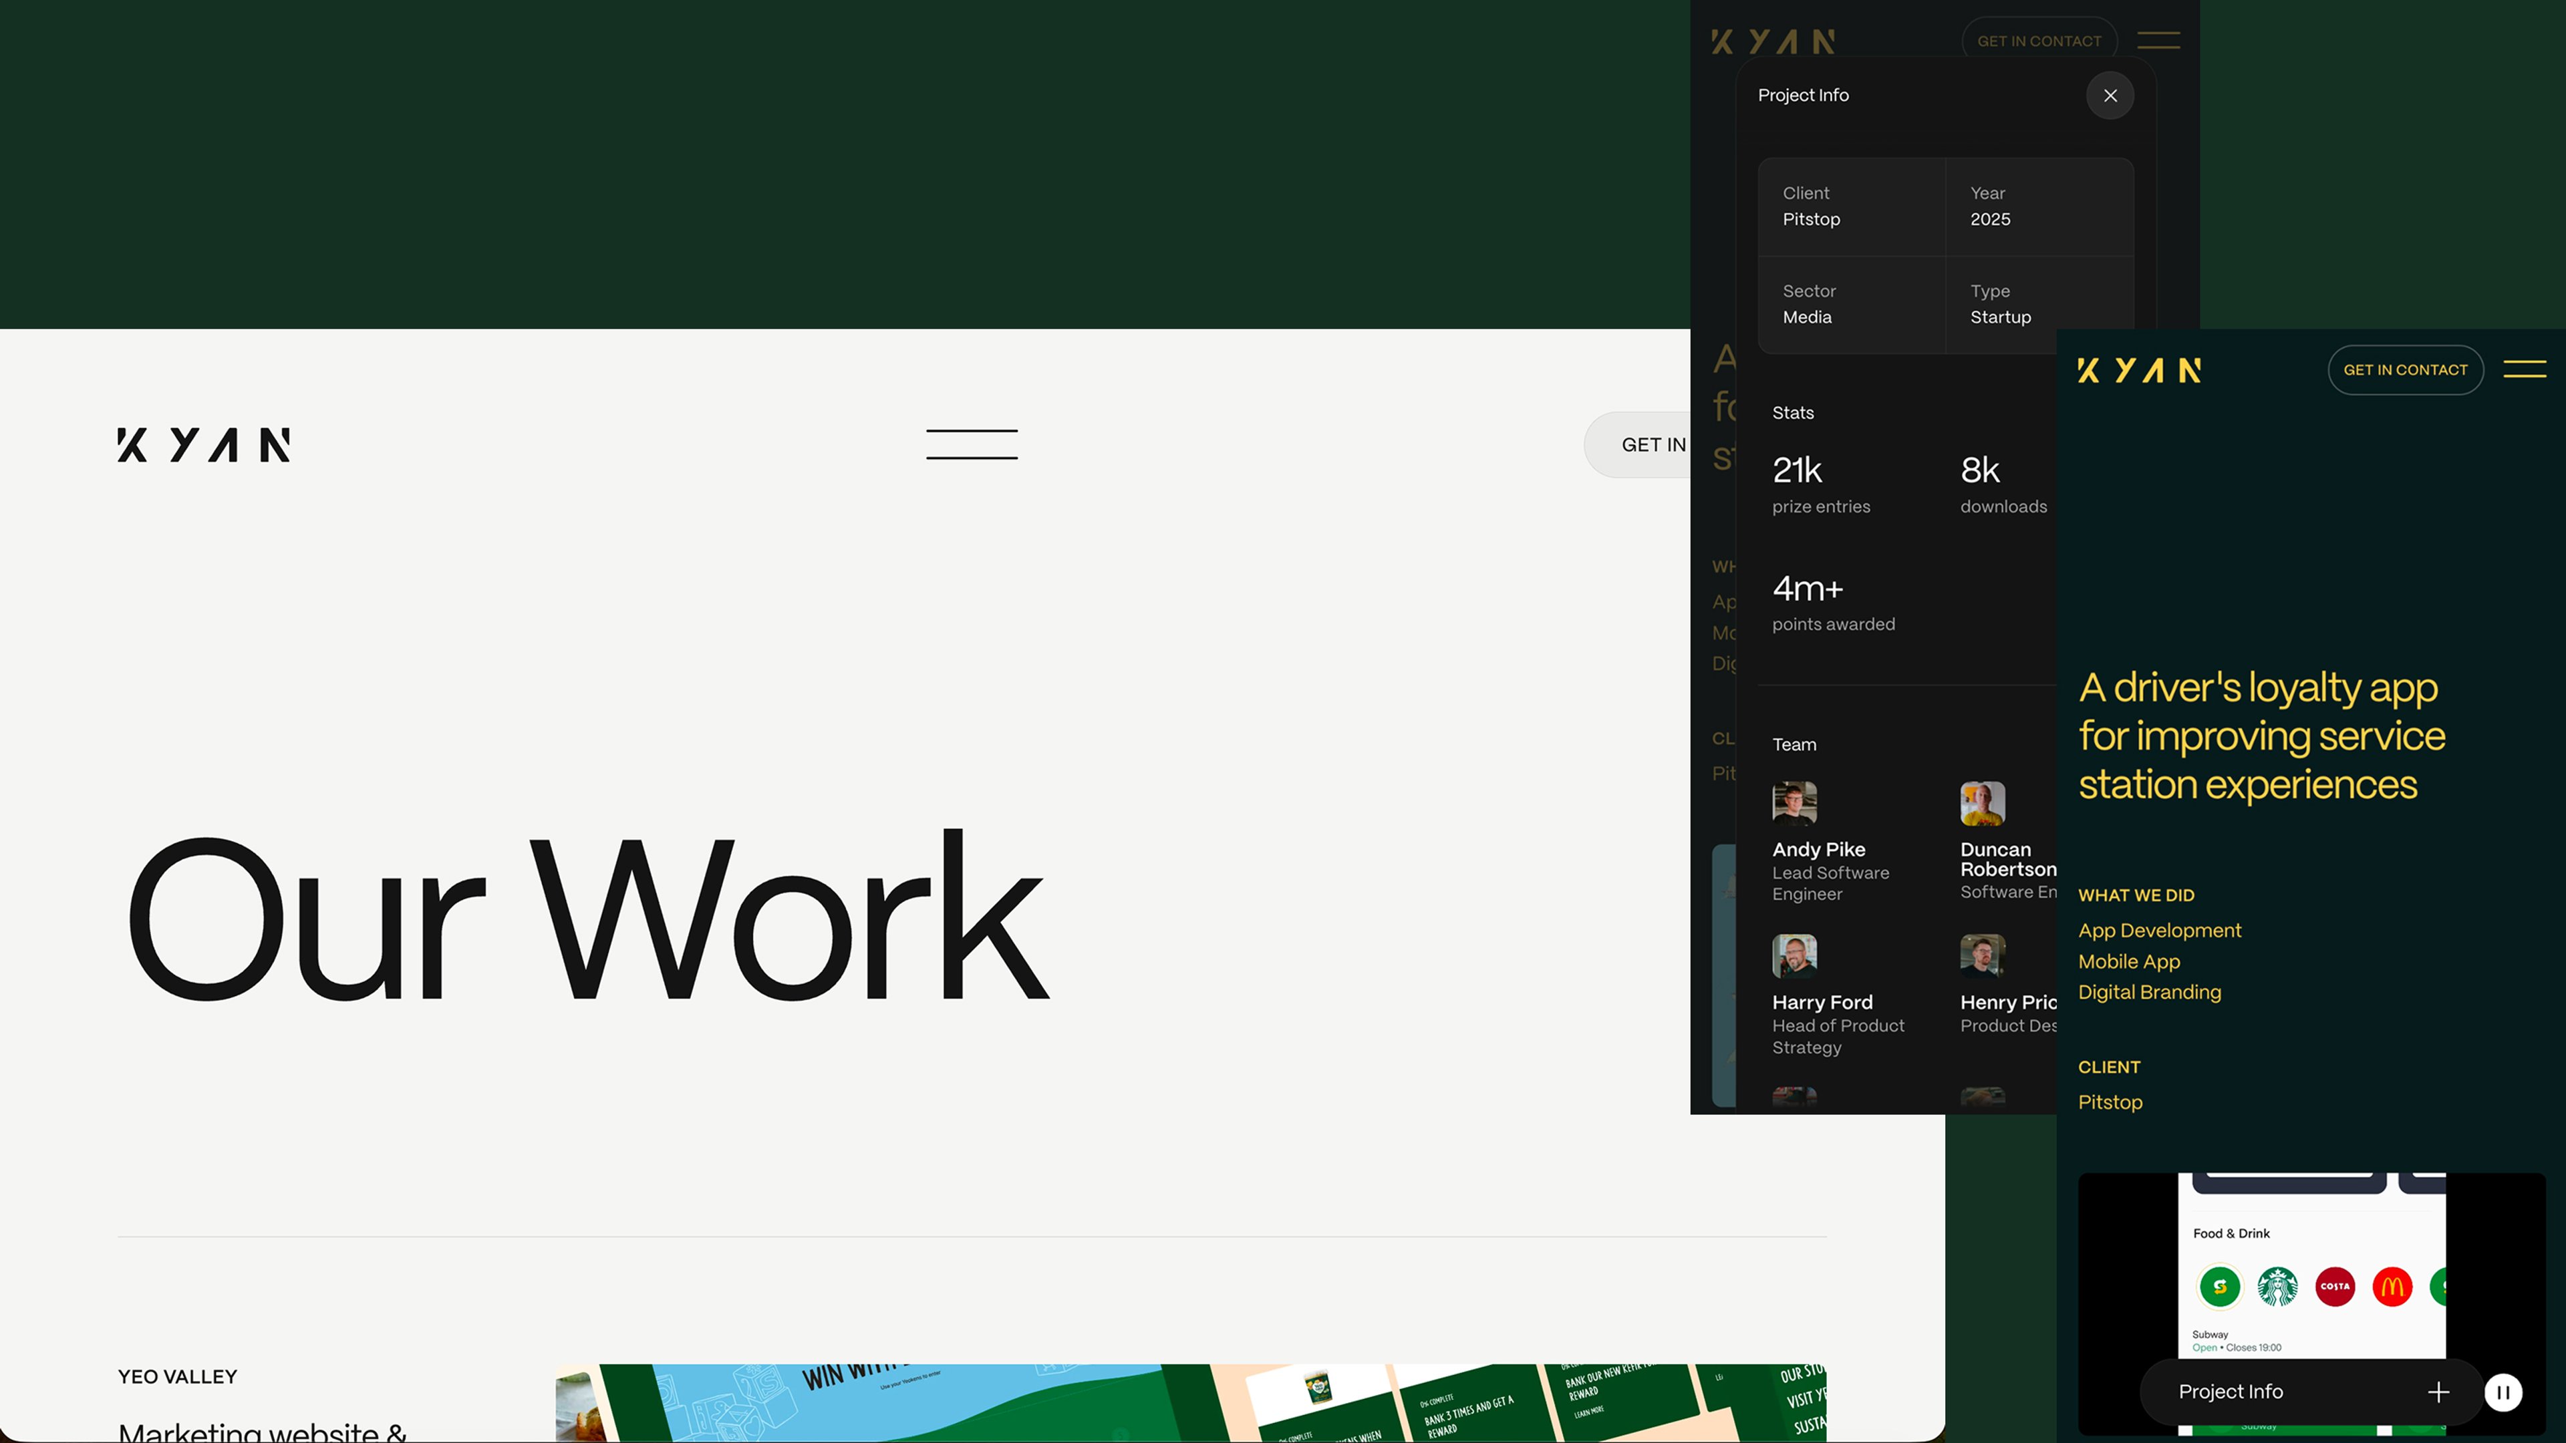The width and height of the screenshot is (2566, 1443).
Task: Select Henry Price team avatar
Action: click(1982, 956)
